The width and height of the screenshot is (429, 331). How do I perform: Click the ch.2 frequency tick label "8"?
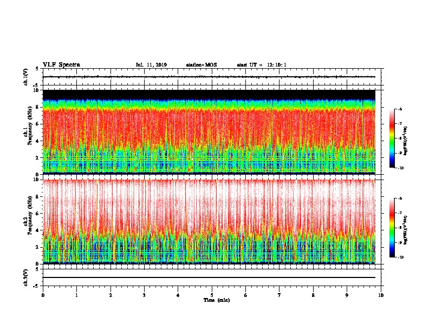tap(38, 197)
